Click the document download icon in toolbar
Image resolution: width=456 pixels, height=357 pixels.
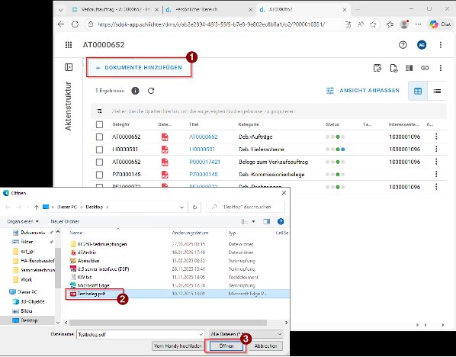[x=393, y=68]
